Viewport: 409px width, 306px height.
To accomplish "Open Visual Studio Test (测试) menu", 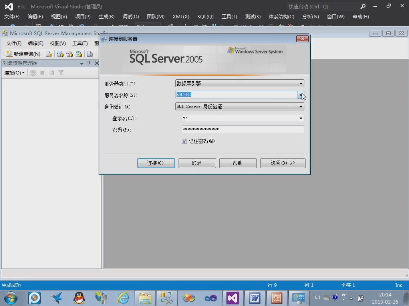I will pyautogui.click(x=253, y=17).
